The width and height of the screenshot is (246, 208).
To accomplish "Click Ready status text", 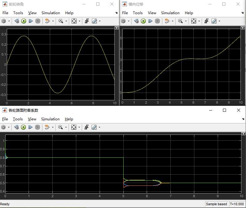I will (5, 204).
